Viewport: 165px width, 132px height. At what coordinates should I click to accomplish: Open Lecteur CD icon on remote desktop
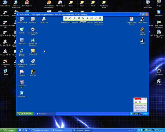(33, 20)
